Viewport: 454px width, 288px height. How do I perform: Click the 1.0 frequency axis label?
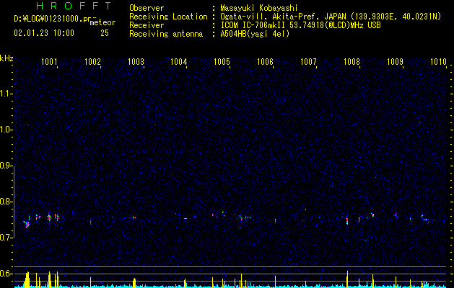[6, 130]
